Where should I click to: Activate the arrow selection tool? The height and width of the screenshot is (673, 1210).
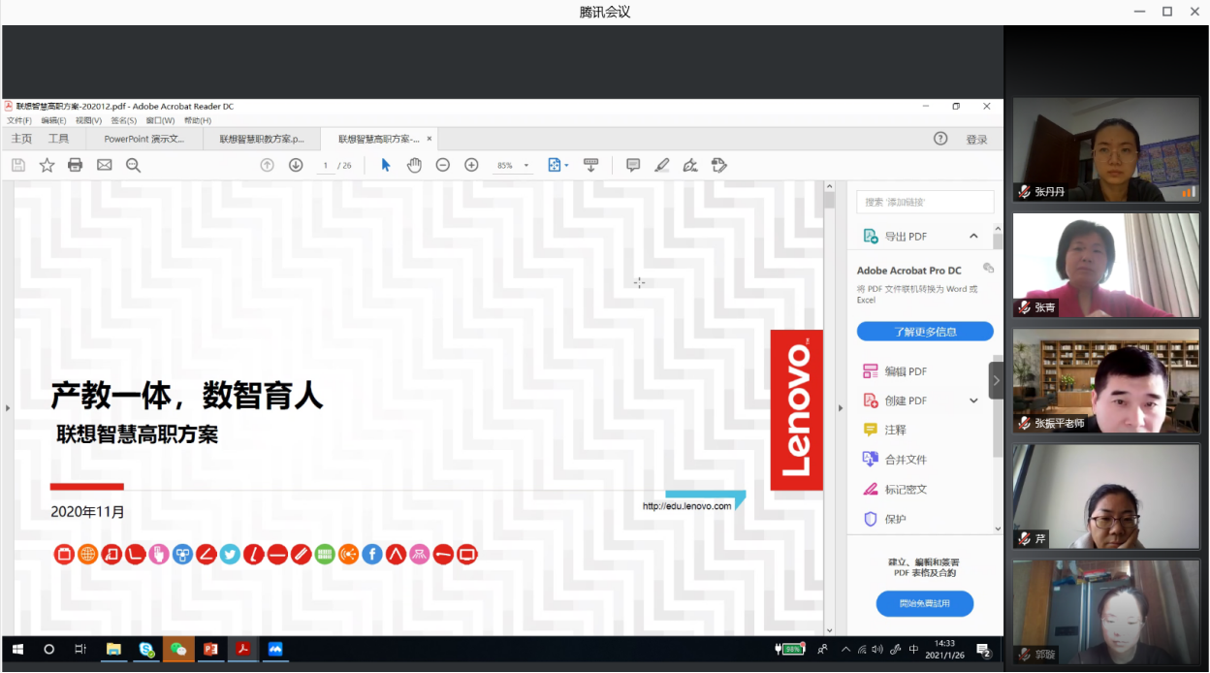point(386,165)
